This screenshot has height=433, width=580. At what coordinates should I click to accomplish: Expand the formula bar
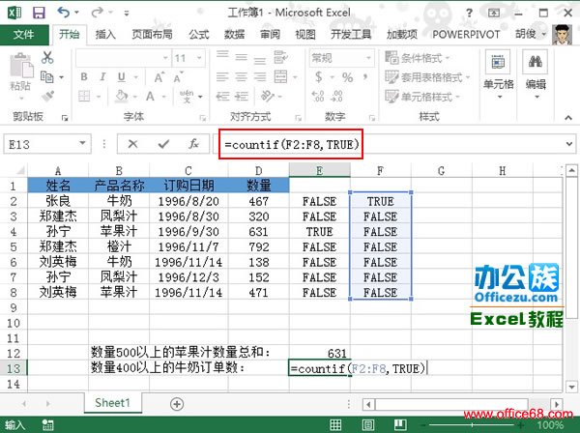click(569, 143)
